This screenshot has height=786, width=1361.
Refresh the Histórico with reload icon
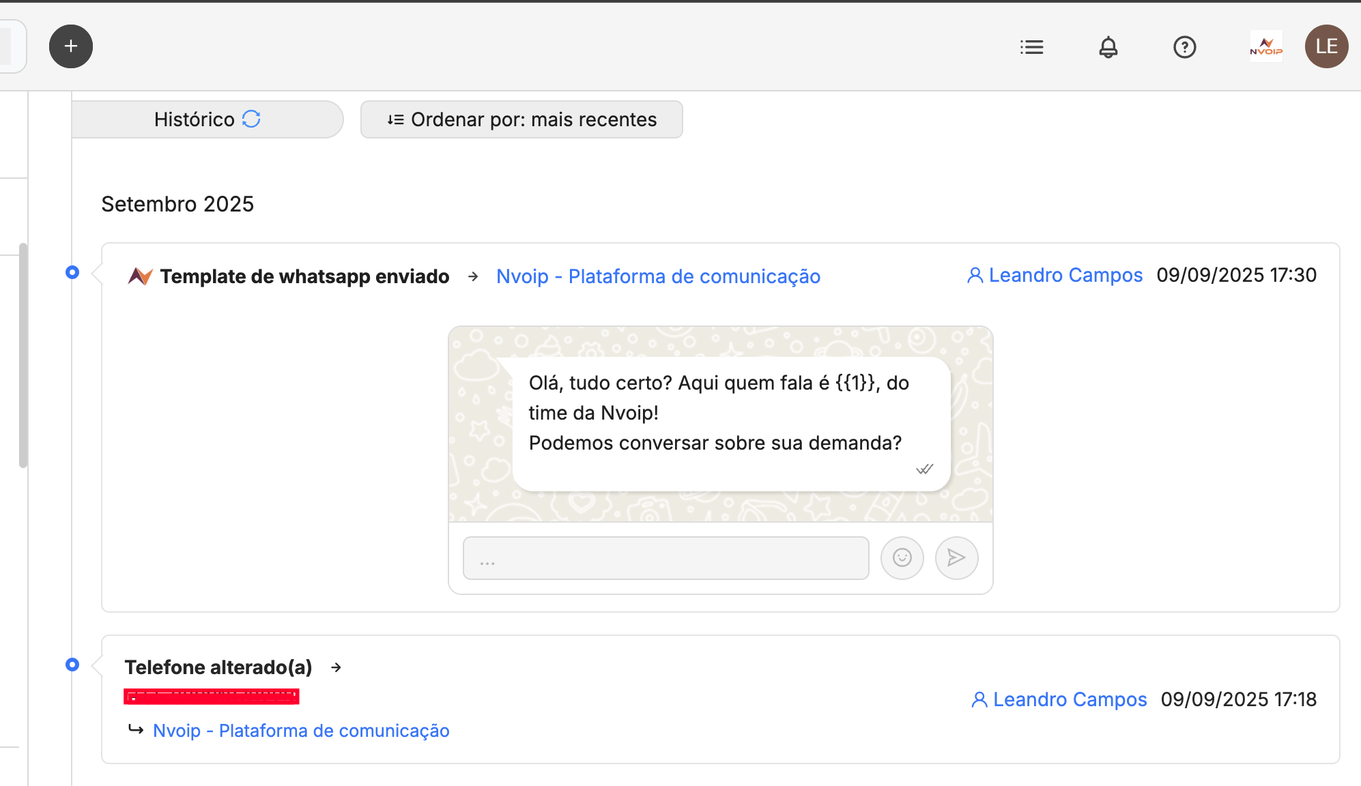251,119
